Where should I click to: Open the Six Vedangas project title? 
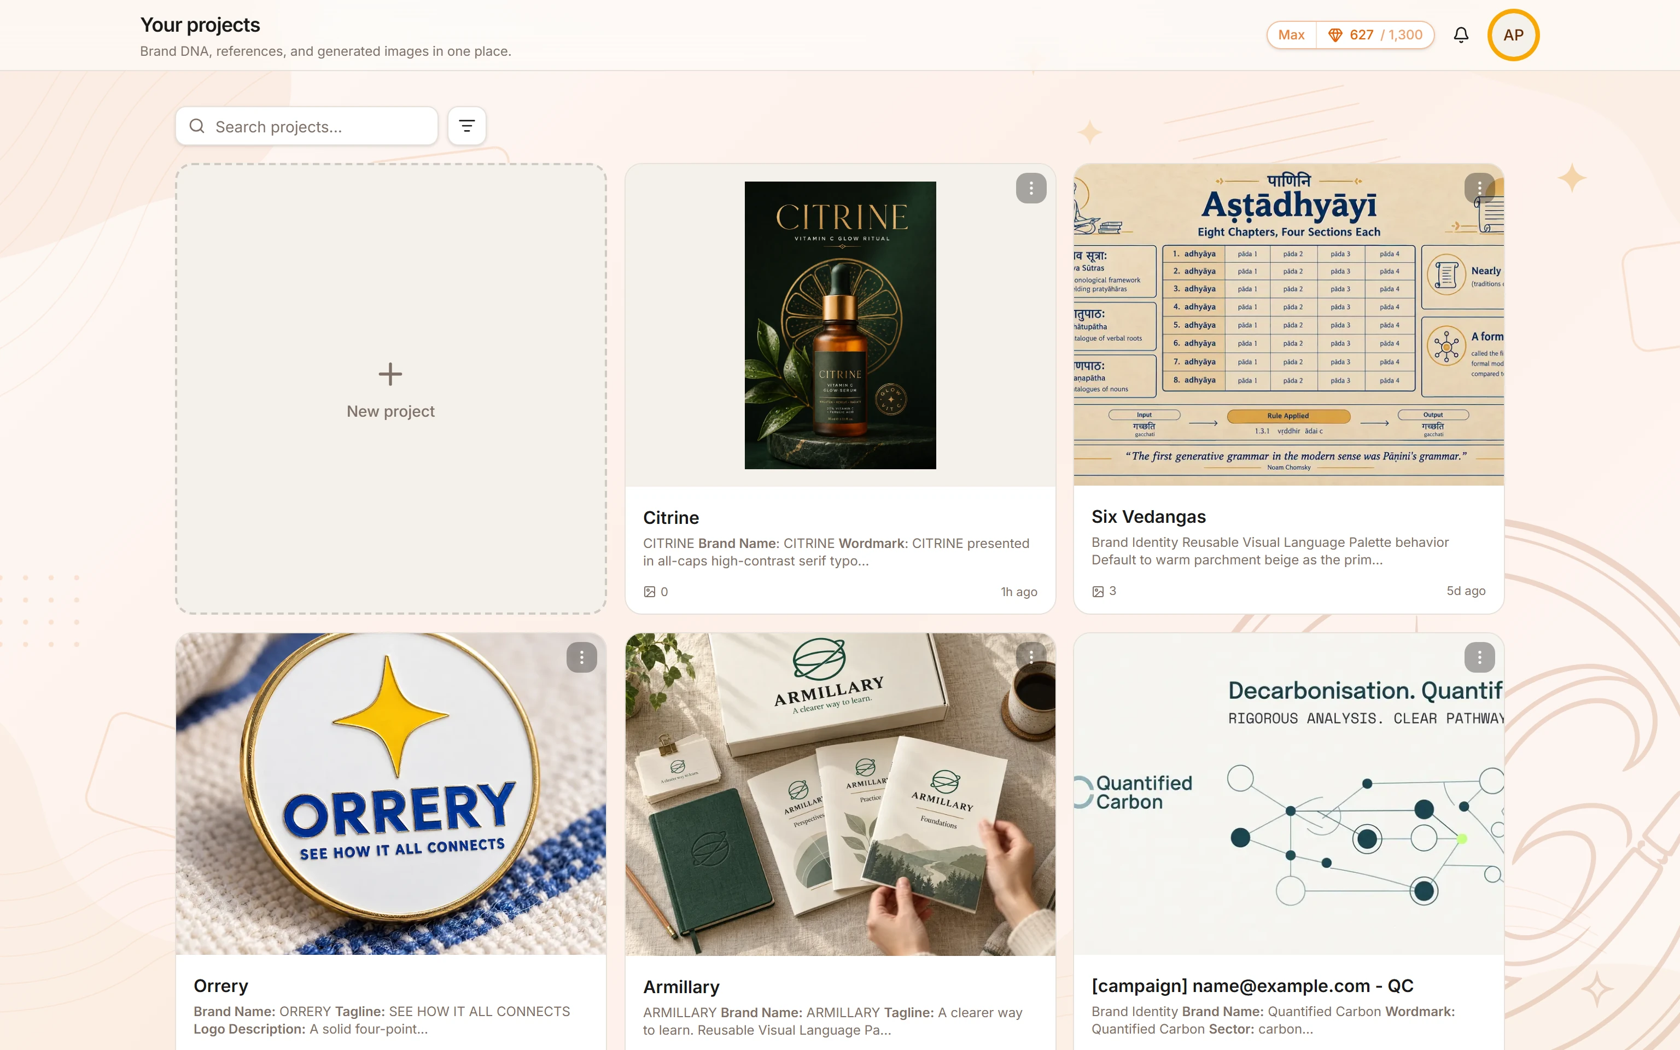click(x=1148, y=517)
